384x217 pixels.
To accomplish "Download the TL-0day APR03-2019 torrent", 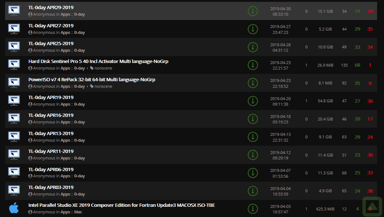I will click(x=253, y=191).
